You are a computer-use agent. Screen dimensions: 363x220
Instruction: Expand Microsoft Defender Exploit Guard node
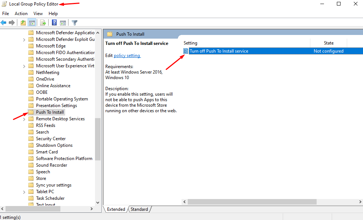[24, 39]
